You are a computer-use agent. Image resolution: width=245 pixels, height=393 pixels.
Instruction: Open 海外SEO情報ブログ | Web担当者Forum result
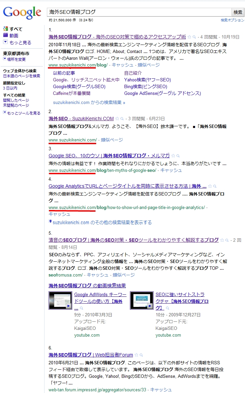(91, 355)
